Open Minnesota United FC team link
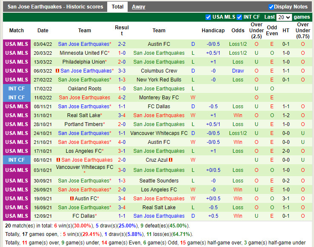This screenshot has width=314, height=247. (x=83, y=53)
